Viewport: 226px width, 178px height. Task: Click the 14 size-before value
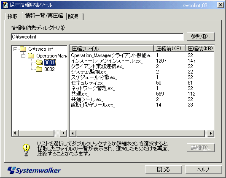tap(159, 105)
